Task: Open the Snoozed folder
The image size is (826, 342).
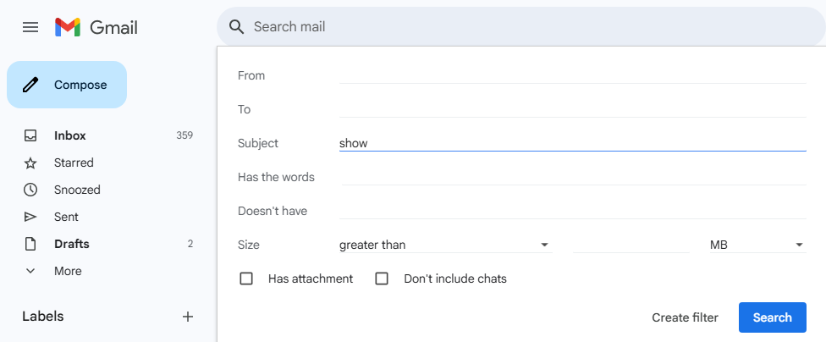Action: click(x=77, y=190)
